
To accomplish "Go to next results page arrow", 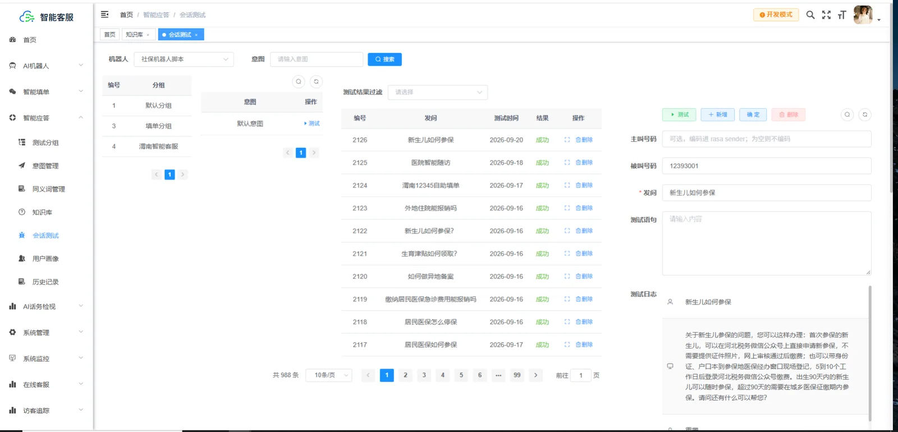I will pos(535,375).
